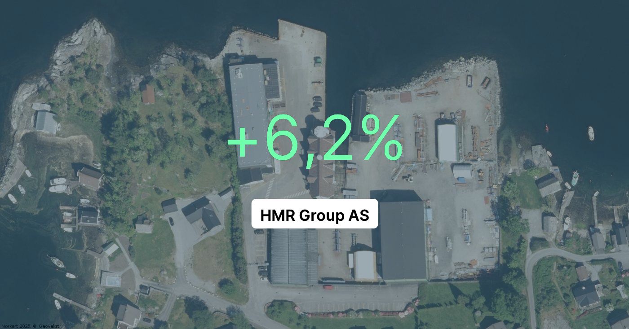Click the +6,2% percentage overlay
The image size is (629, 329).
coord(314,138)
